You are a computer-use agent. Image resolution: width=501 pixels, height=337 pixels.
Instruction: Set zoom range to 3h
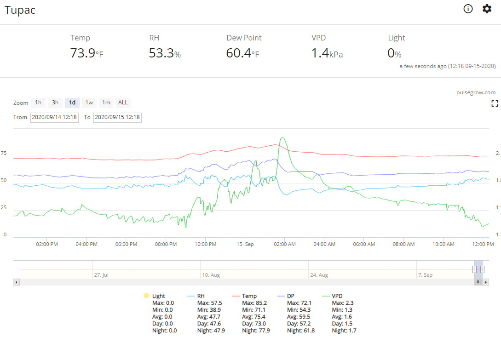tap(55, 103)
